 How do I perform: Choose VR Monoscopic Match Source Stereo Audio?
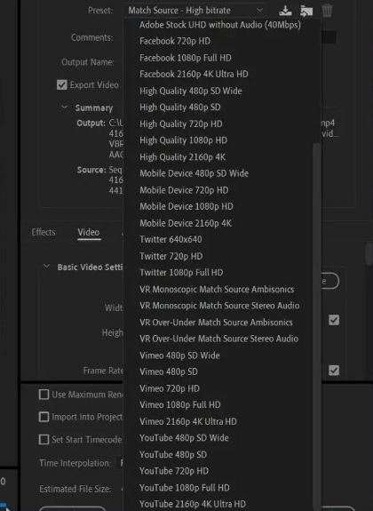(x=219, y=306)
